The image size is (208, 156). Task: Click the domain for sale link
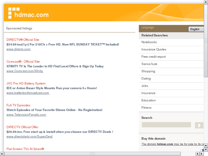click(x=173, y=144)
